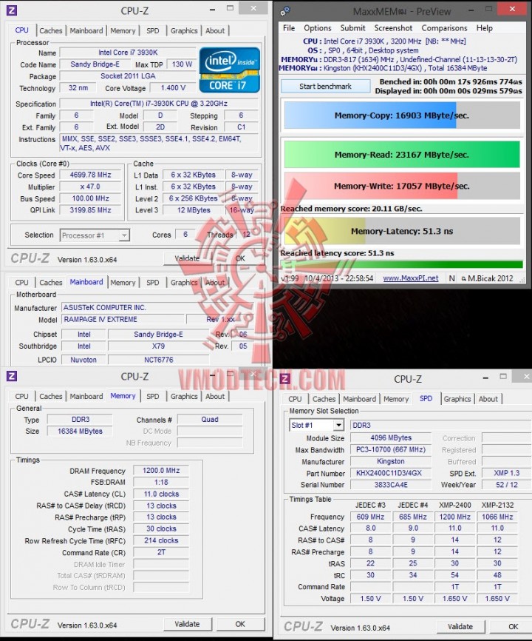
Task: Open the Help menu in MaxxMEM
Action: 484,28
